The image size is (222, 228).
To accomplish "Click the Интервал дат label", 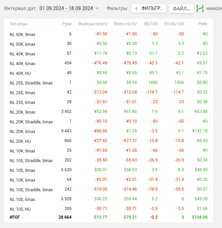I will [x=20, y=8].
